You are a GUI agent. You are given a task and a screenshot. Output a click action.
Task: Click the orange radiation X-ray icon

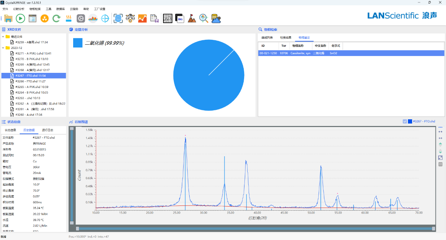tap(44, 18)
